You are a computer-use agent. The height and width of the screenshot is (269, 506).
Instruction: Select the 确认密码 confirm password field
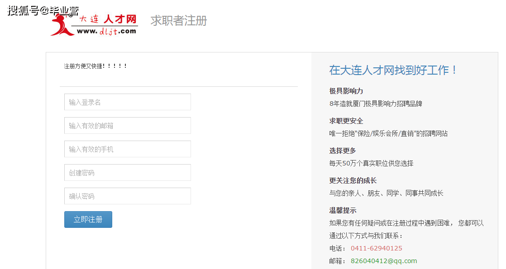pos(127,196)
